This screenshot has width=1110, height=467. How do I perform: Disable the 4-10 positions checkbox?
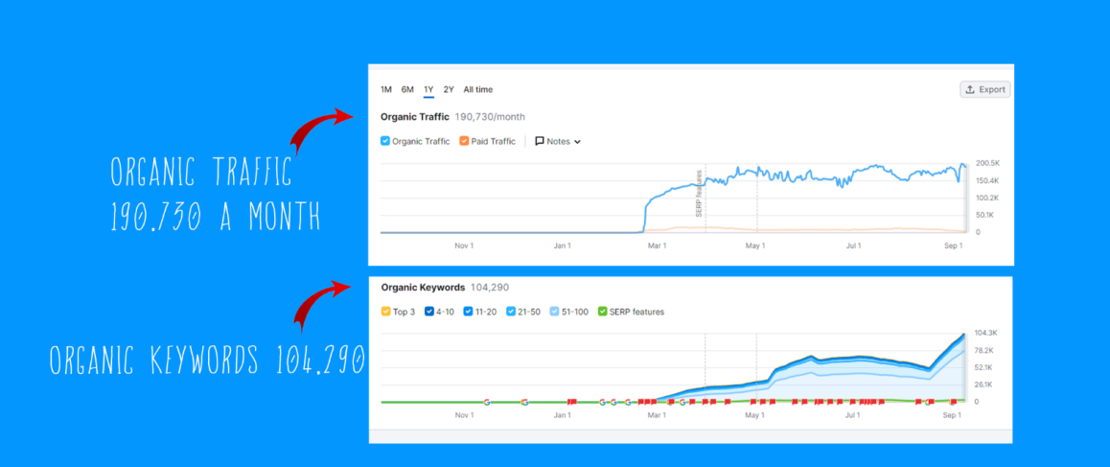pyautogui.click(x=428, y=311)
